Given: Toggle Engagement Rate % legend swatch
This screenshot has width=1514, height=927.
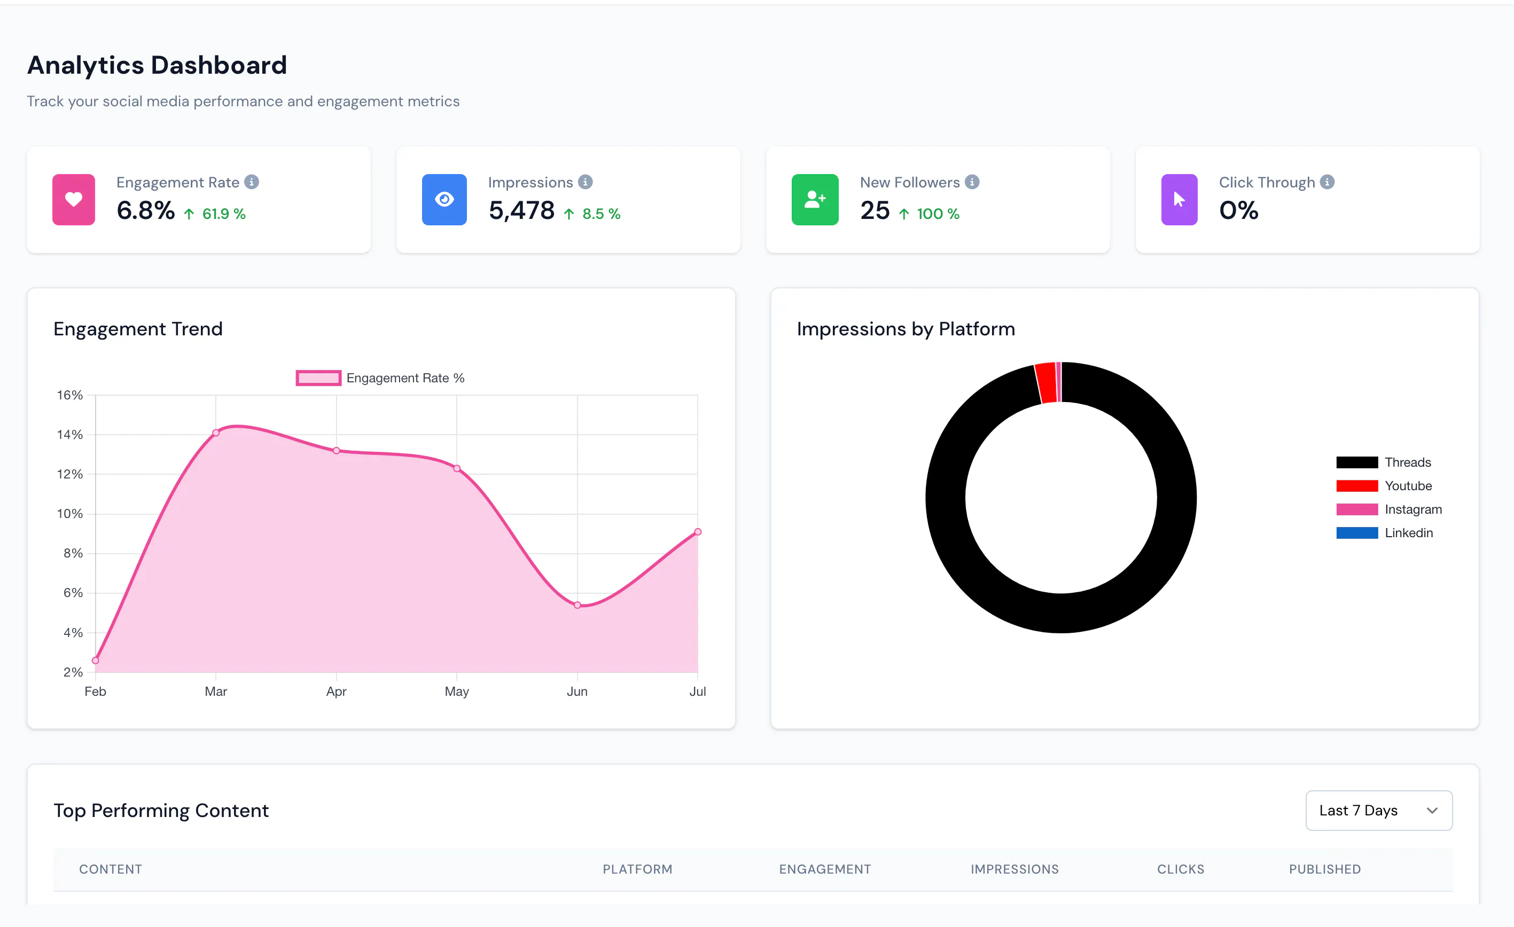Looking at the screenshot, I should click(318, 378).
